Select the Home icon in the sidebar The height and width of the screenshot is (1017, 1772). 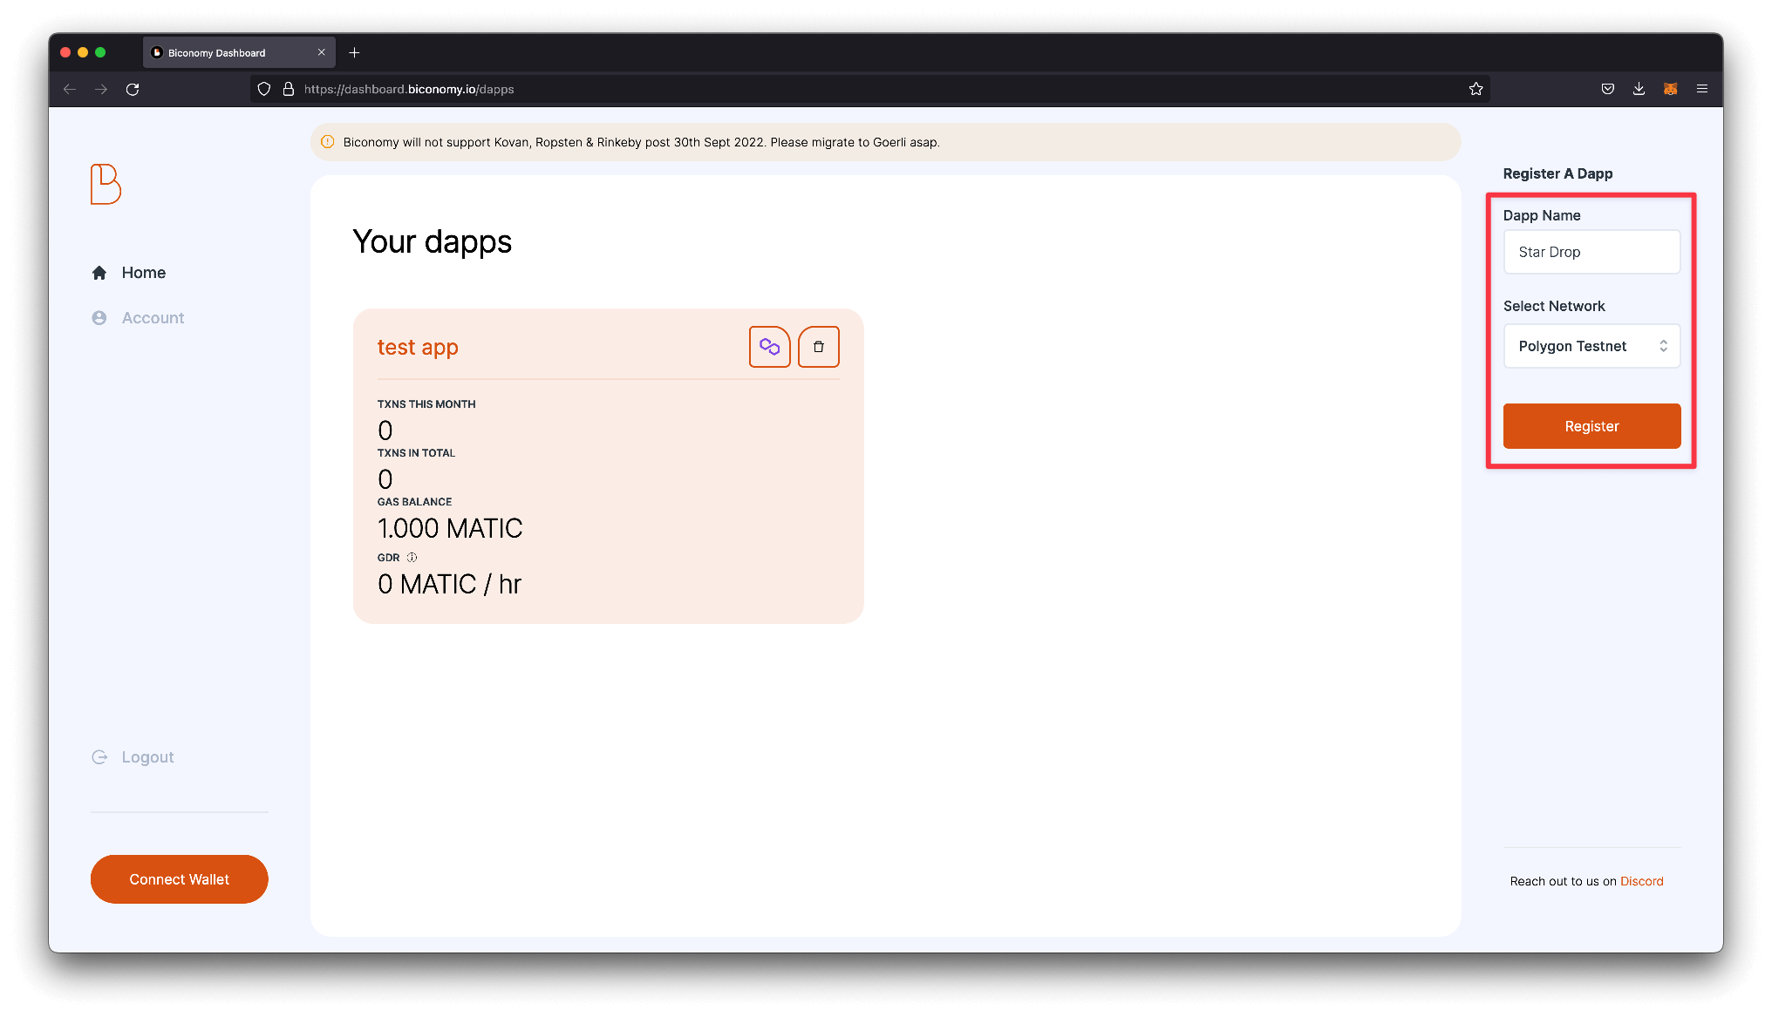point(99,272)
